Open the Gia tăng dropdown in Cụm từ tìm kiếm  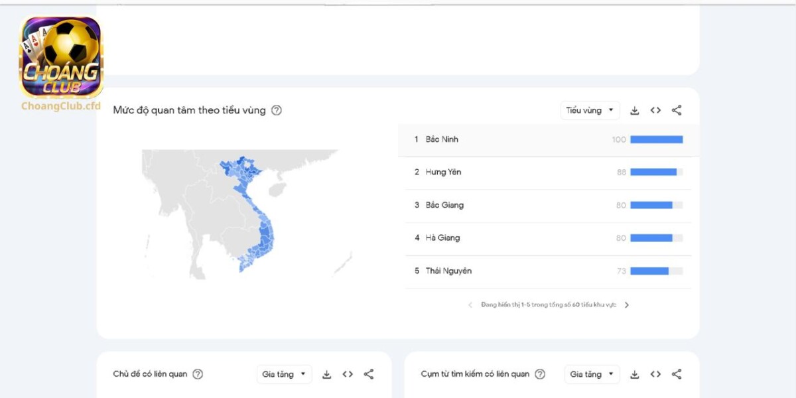(x=591, y=373)
